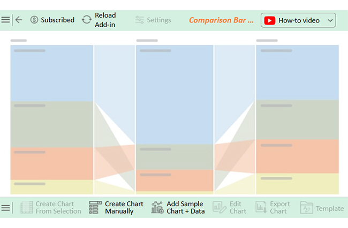The width and height of the screenshot is (348, 228).
Task: Expand the How-to video dropdown arrow
Action: pos(330,20)
